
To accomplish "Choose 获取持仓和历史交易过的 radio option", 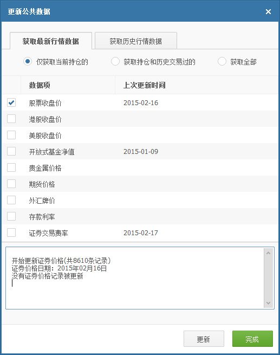I will click(115, 61).
